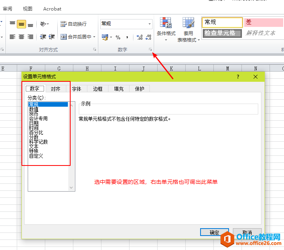Click the 取消 button
This screenshot has width=284, height=250.
click(247, 232)
